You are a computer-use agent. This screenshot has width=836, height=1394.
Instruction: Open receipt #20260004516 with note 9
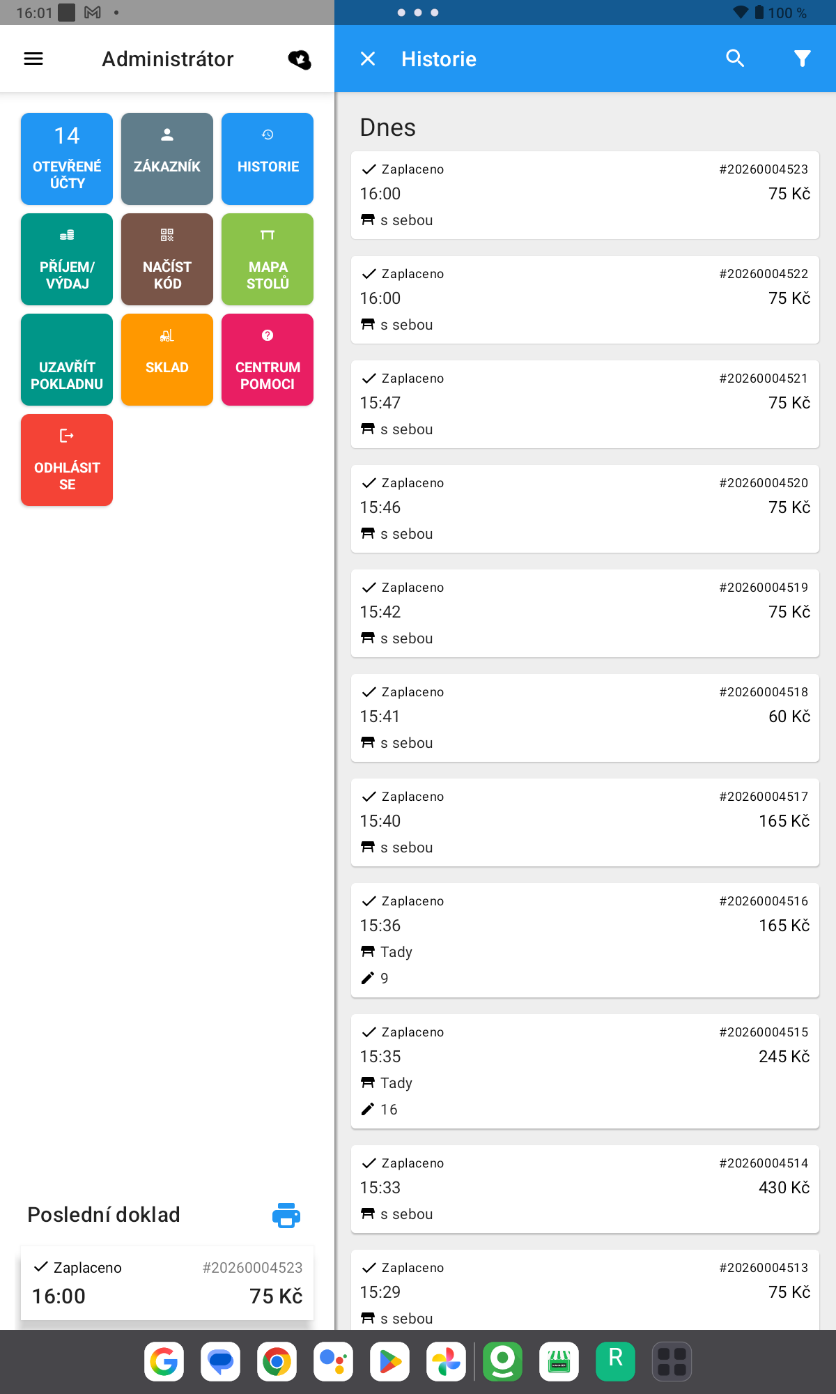(585, 940)
